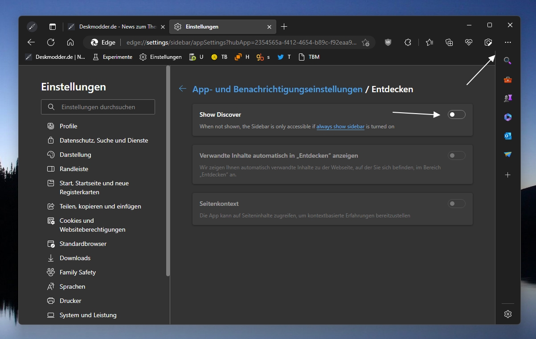Image resolution: width=536 pixels, height=339 pixels.
Task: Open the Favorites star list icon
Action: 430,42
